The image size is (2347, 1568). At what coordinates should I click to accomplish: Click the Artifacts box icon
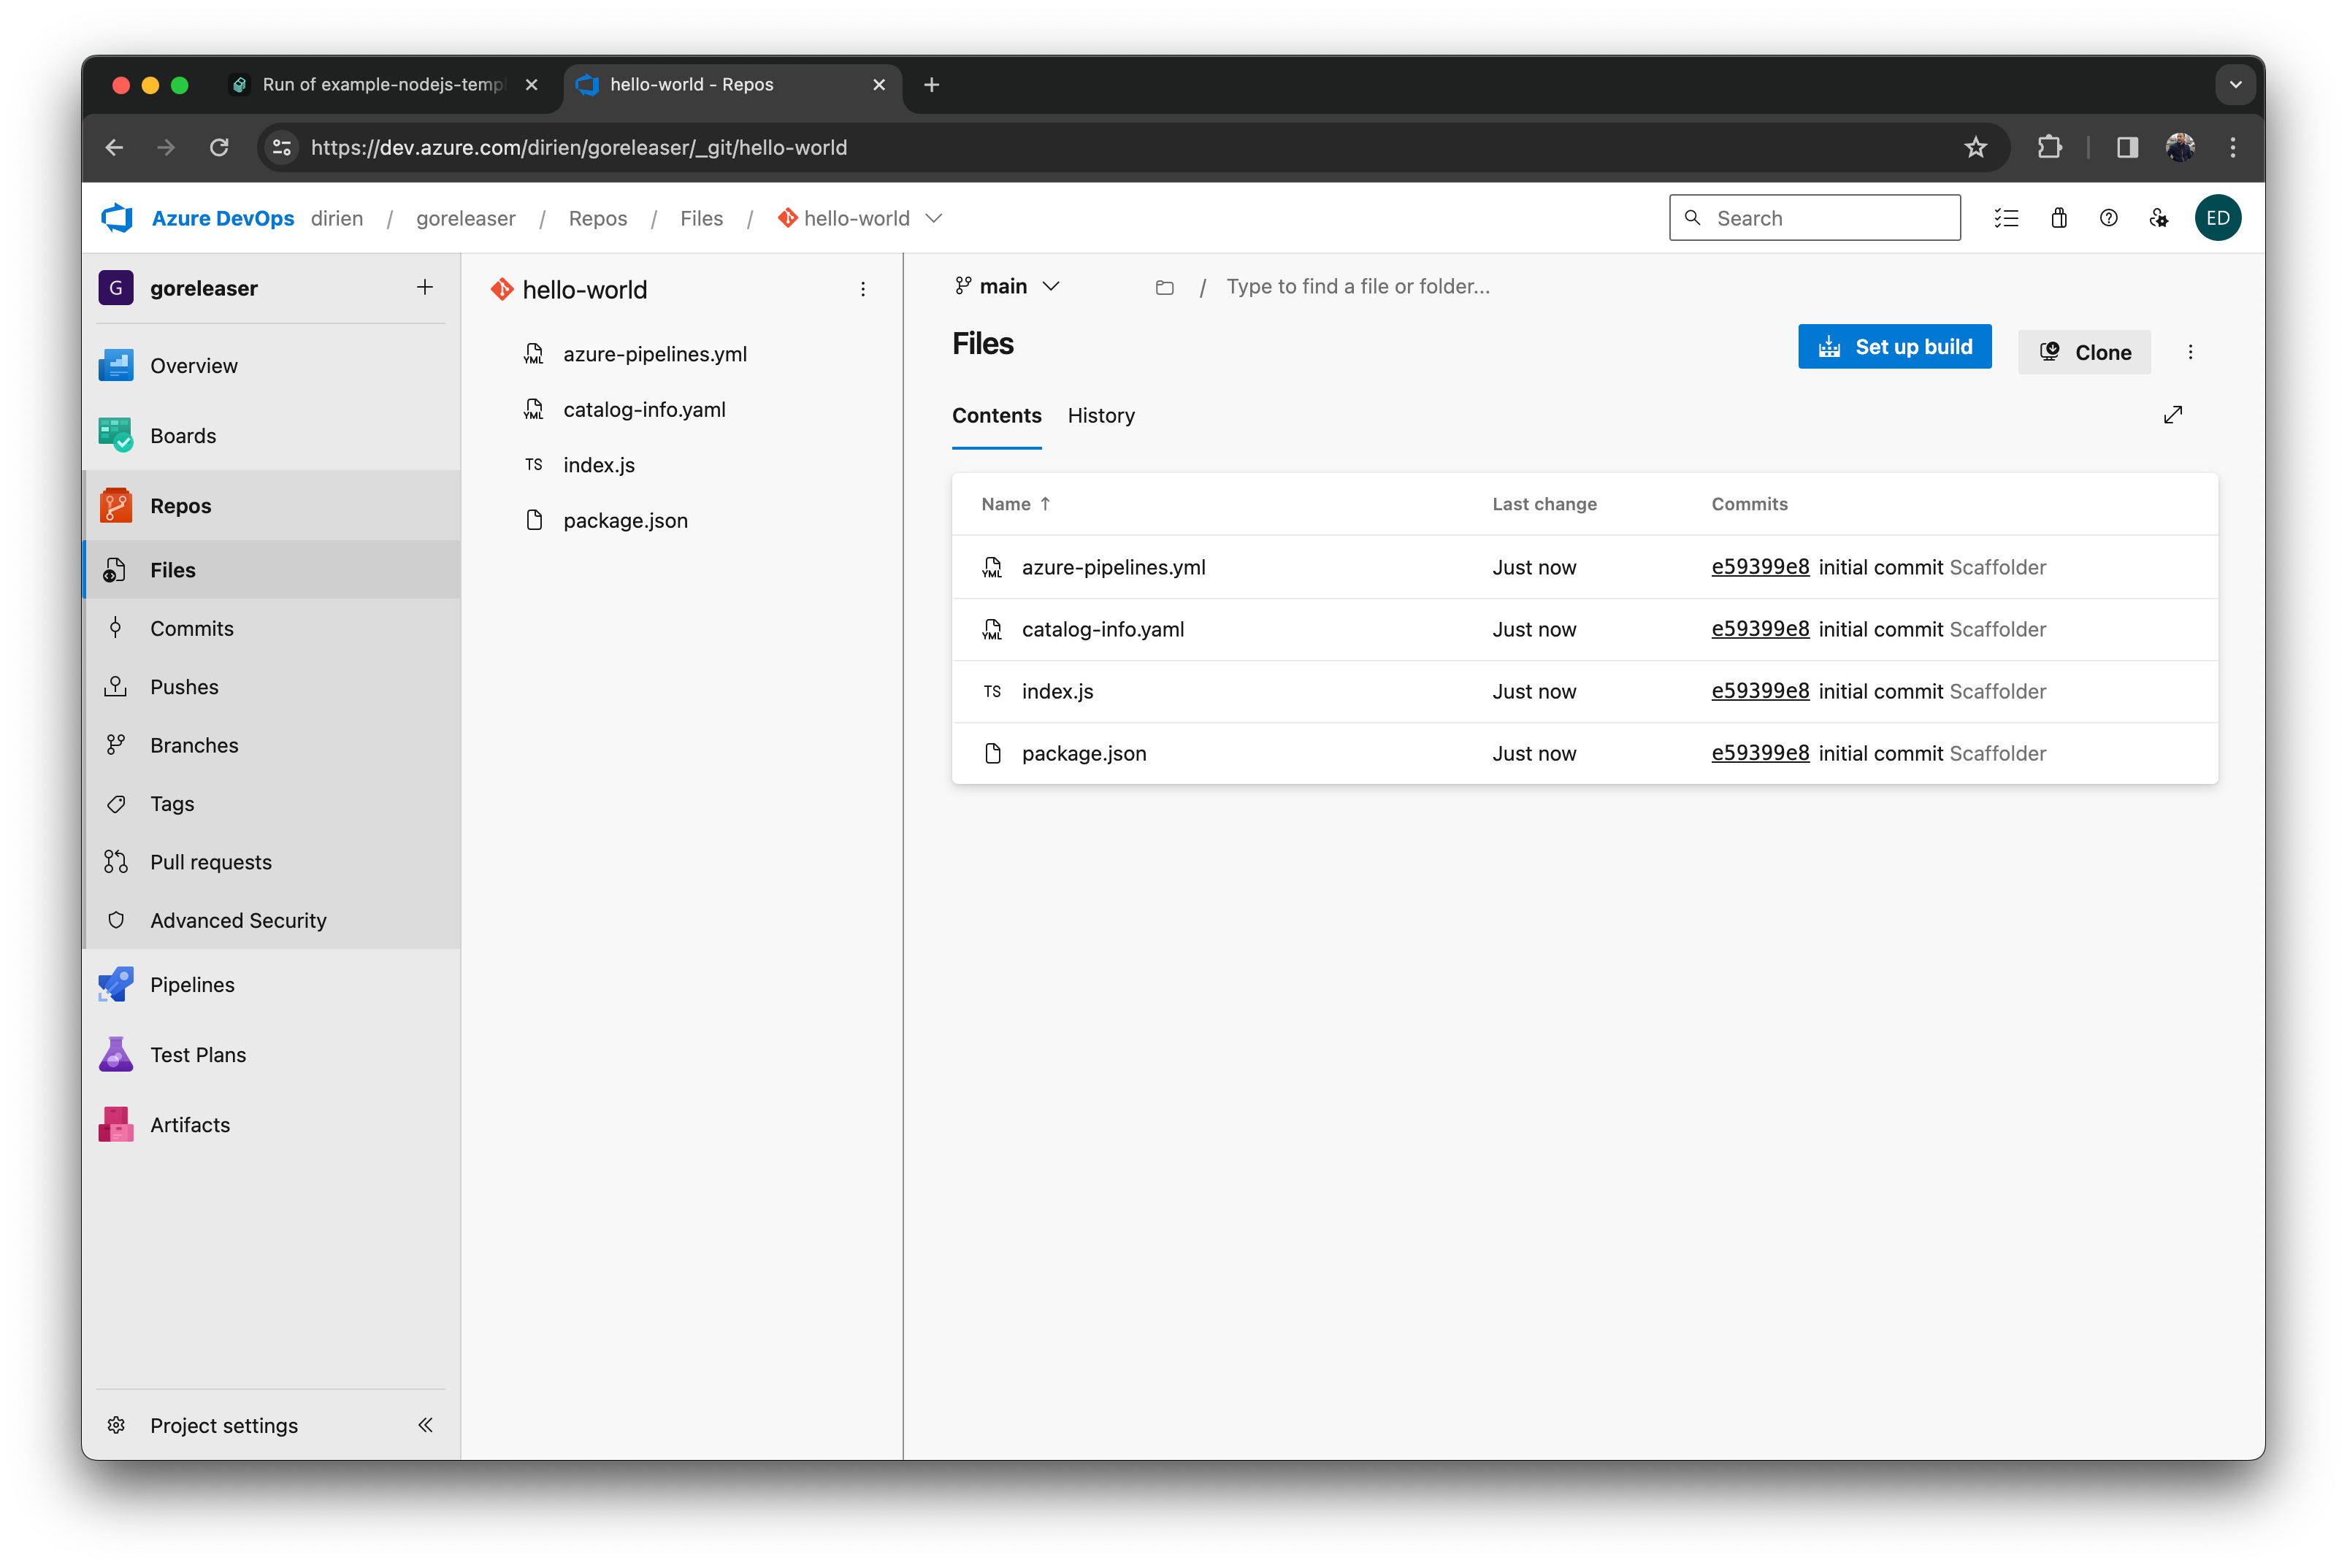(x=116, y=1125)
